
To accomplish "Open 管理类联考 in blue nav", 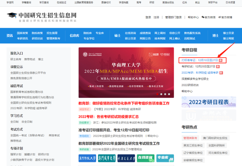I will [x=53, y=38].
